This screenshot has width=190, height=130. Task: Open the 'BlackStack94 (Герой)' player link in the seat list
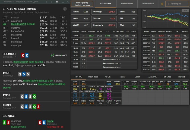[23, 24]
